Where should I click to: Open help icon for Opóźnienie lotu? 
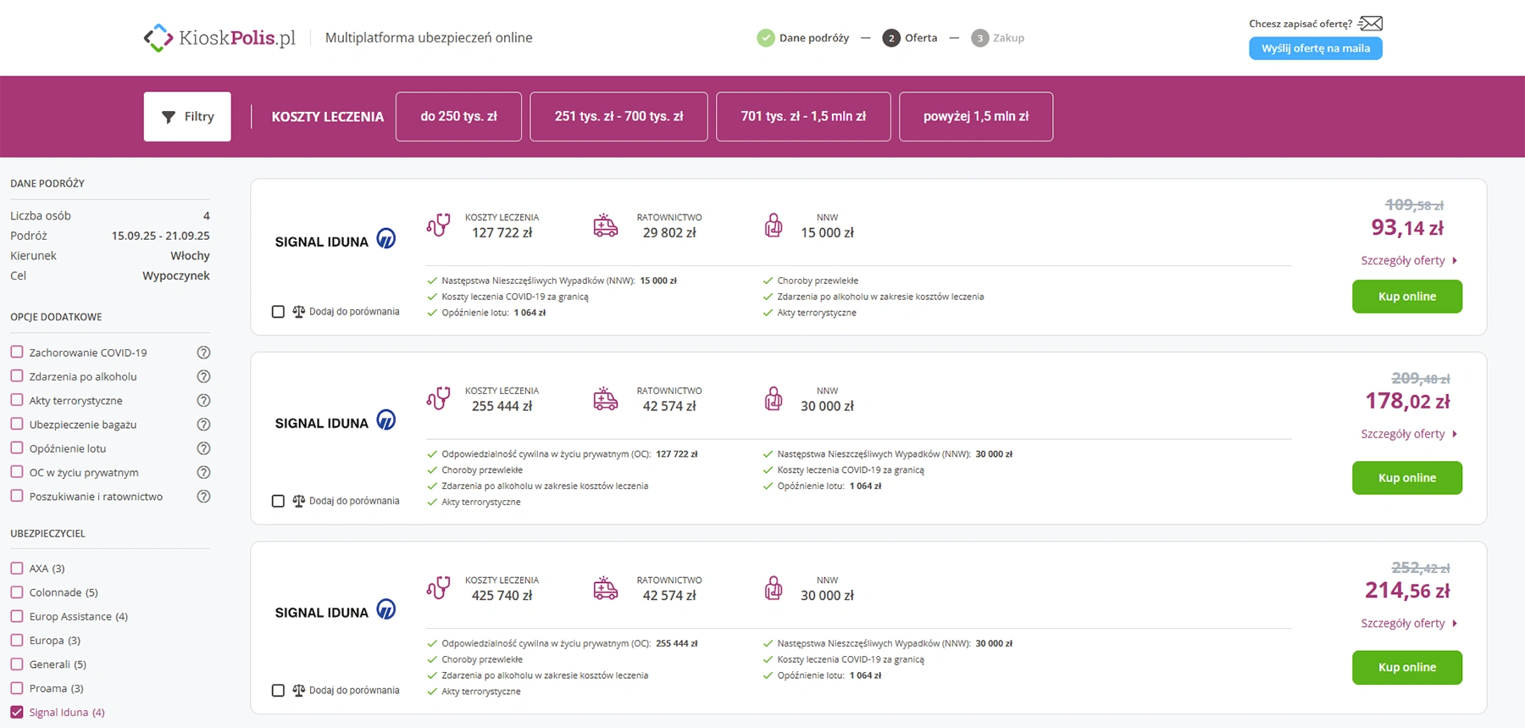[x=203, y=448]
